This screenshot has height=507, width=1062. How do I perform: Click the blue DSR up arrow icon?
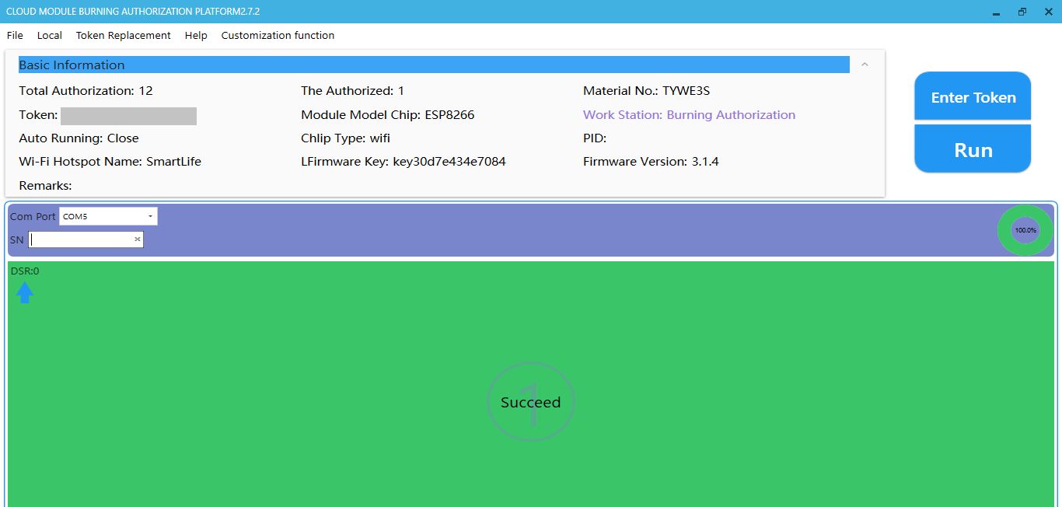click(x=25, y=292)
